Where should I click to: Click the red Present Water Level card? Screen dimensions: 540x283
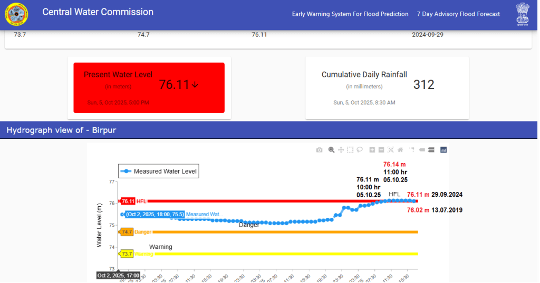click(x=149, y=88)
